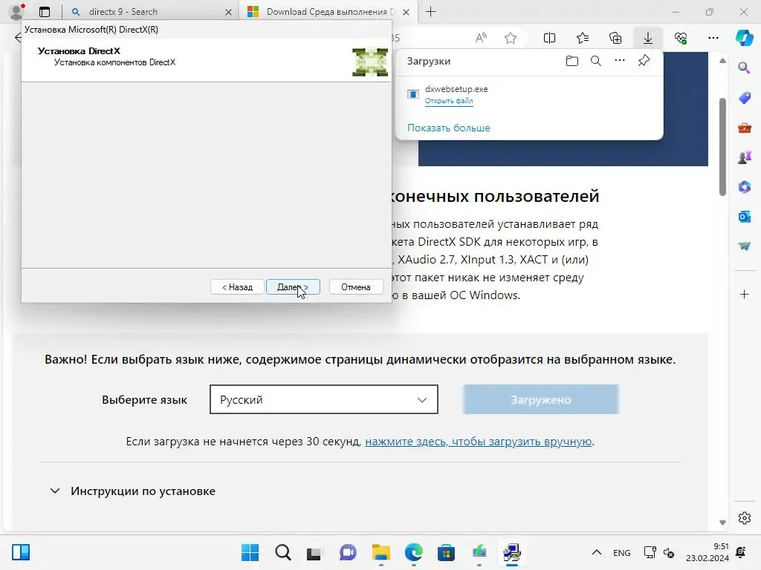Click the back arrow in Edge
The width and height of the screenshot is (761, 570).
point(18,38)
